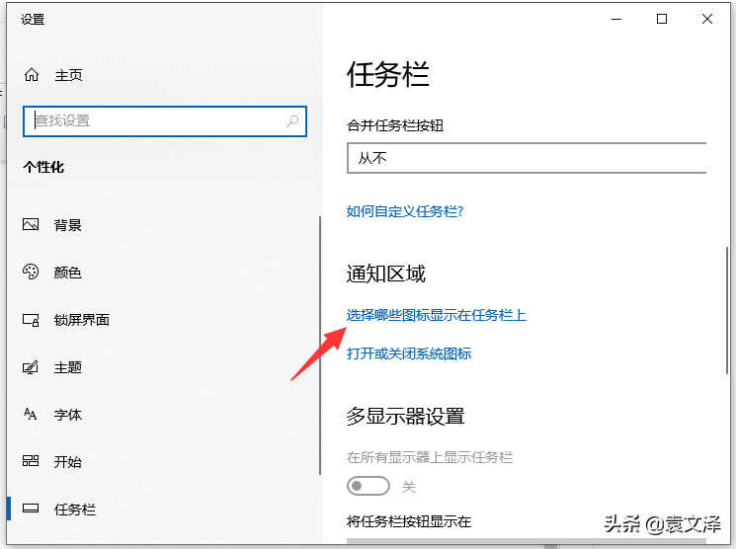Click the 主题 theme icon
Viewport: 736px width, 549px height.
[31, 367]
